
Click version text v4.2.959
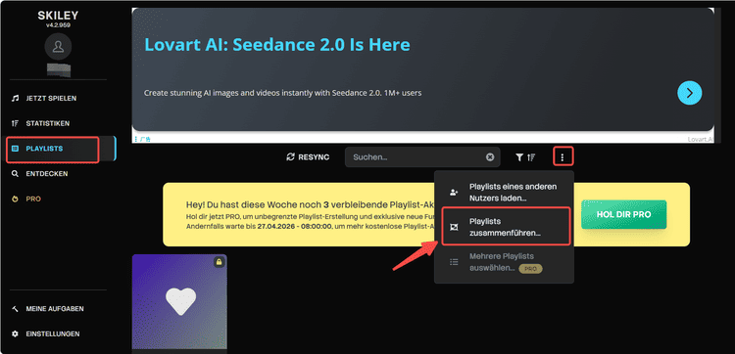coord(58,25)
